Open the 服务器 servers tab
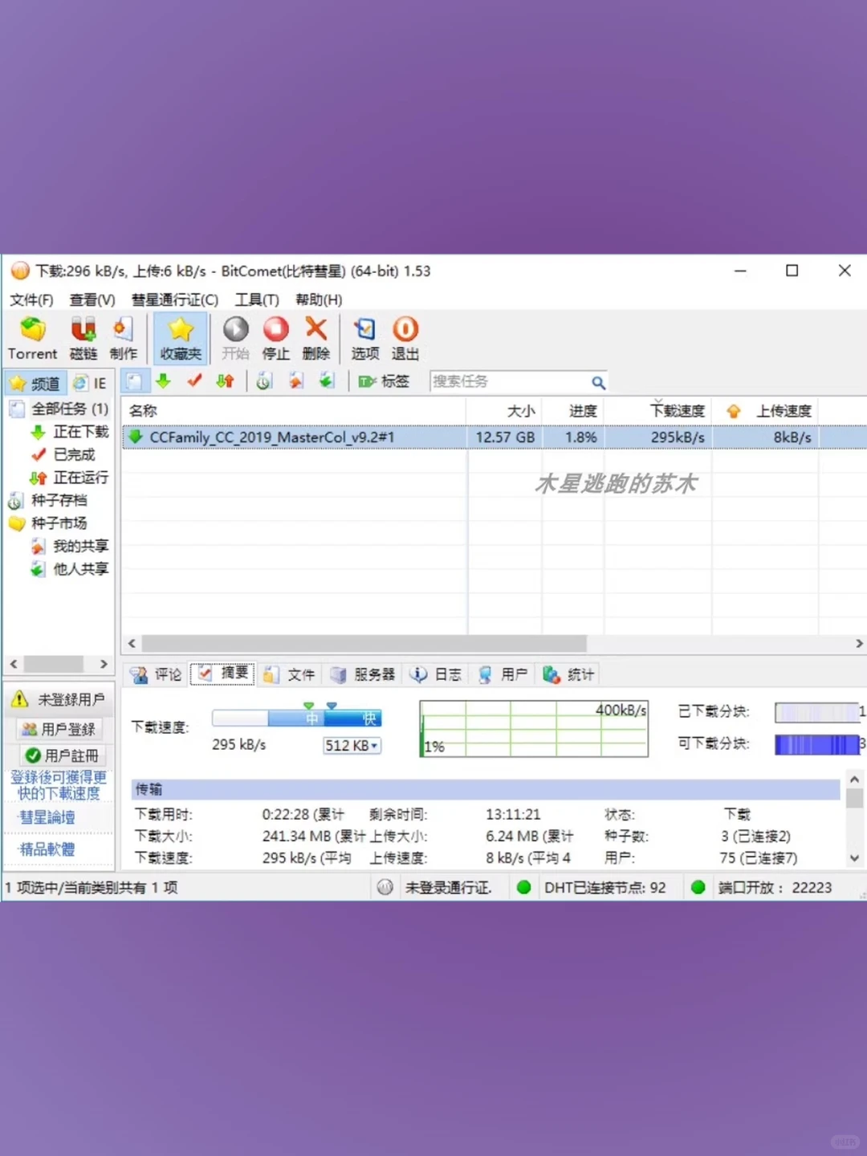This screenshot has width=867, height=1156. (363, 674)
